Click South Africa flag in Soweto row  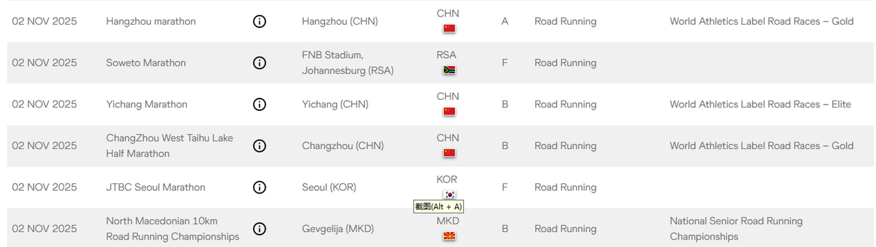tap(449, 70)
